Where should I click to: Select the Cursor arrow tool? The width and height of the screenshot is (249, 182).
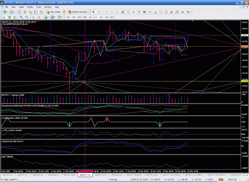tap(94, 12)
